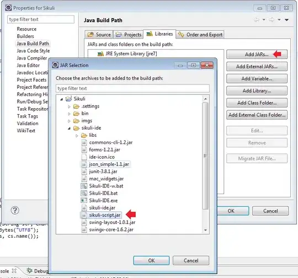Click the commons-cli-1.2.jar file icon
The height and width of the screenshot is (278, 298).
click(84, 142)
